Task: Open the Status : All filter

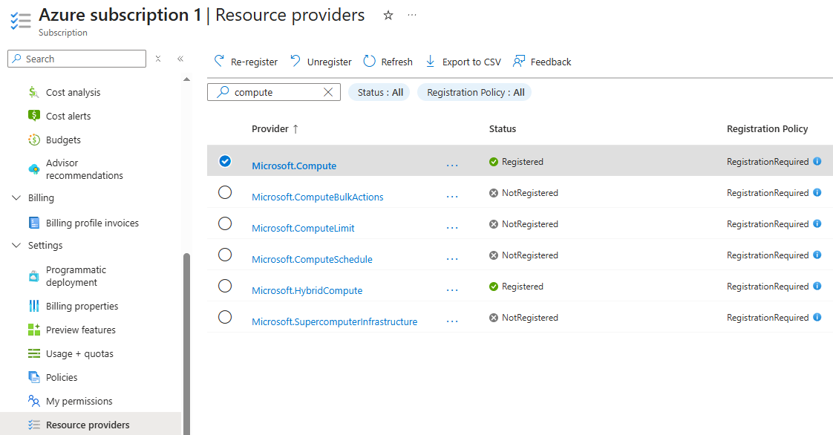Action: pos(379,92)
